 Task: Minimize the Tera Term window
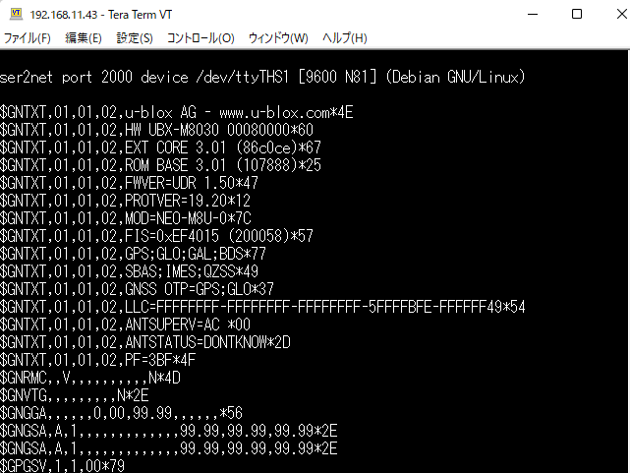(x=533, y=14)
